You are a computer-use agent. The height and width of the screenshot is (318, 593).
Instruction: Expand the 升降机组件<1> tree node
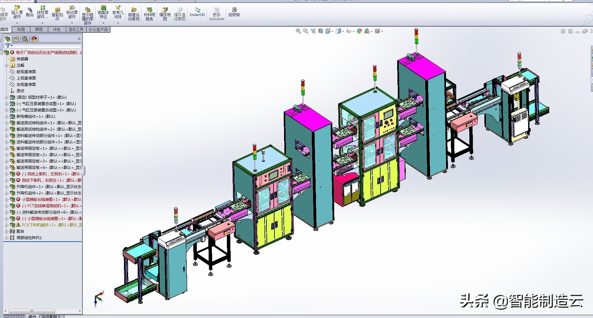6,187
